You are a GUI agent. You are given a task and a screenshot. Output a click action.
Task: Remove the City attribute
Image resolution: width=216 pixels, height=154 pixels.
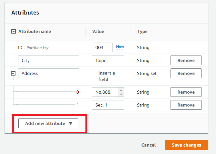pos(186,60)
